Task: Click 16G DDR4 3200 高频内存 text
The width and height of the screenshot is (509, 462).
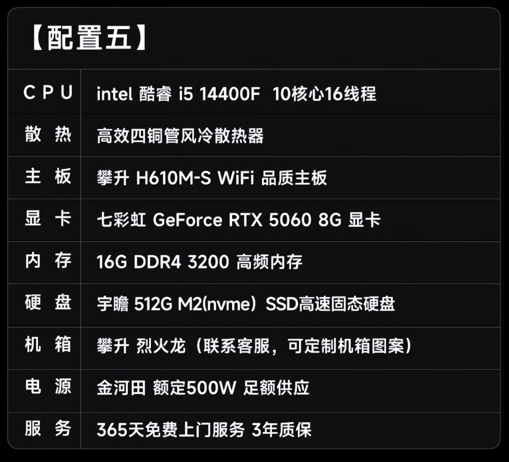Action: coord(200,262)
